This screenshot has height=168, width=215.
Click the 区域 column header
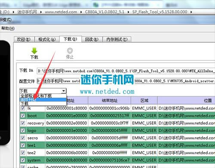pyautogui.click(x=144, y=100)
